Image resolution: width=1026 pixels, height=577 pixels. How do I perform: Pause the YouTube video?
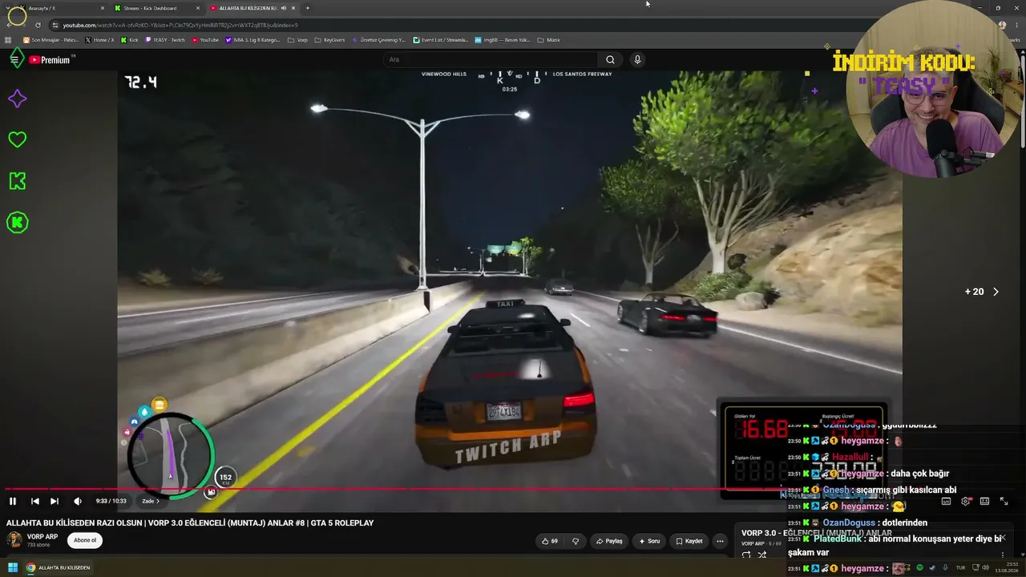[13, 501]
